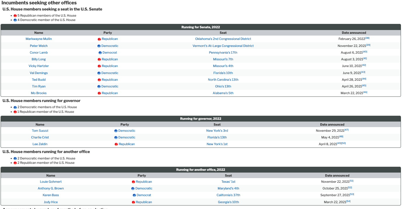The width and height of the screenshot is (403, 209).
Task: Open Texas' 1st seat link
Action: pyautogui.click(x=228, y=182)
